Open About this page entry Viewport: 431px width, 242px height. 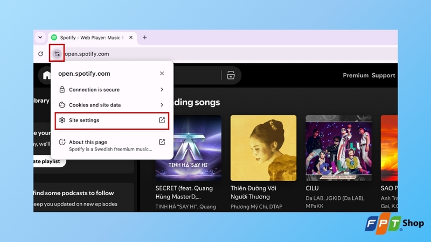(x=112, y=145)
